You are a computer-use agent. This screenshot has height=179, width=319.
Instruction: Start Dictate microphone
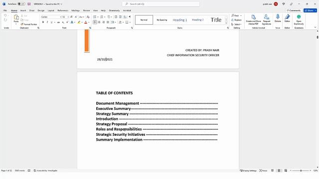278,18
